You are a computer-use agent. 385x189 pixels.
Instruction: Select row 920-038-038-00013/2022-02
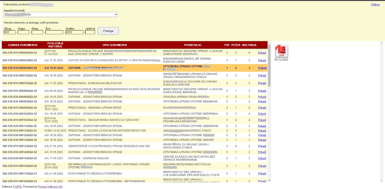(134, 140)
